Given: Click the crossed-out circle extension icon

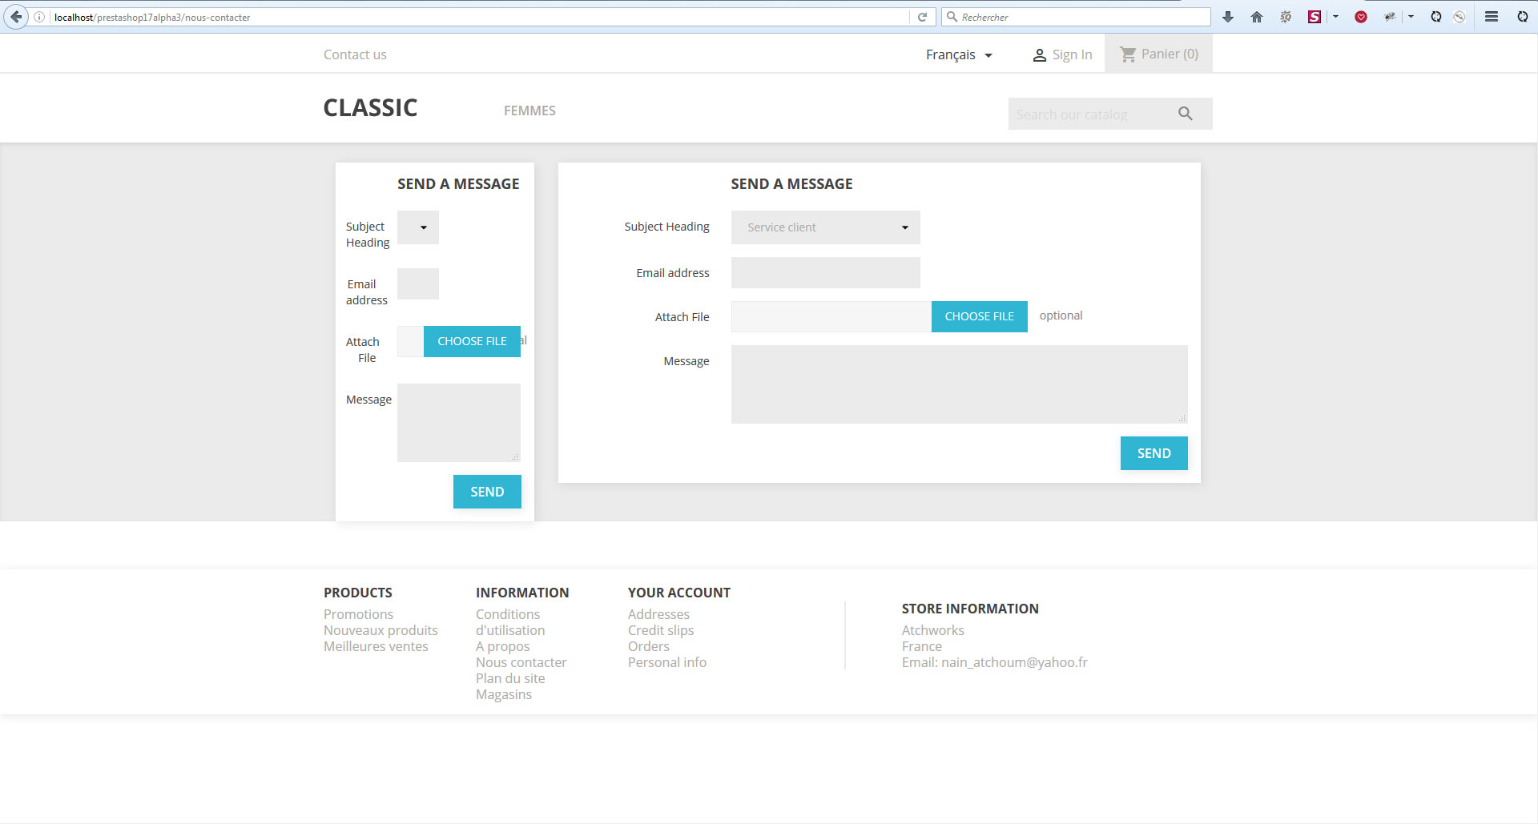Looking at the screenshot, I should [1459, 17].
